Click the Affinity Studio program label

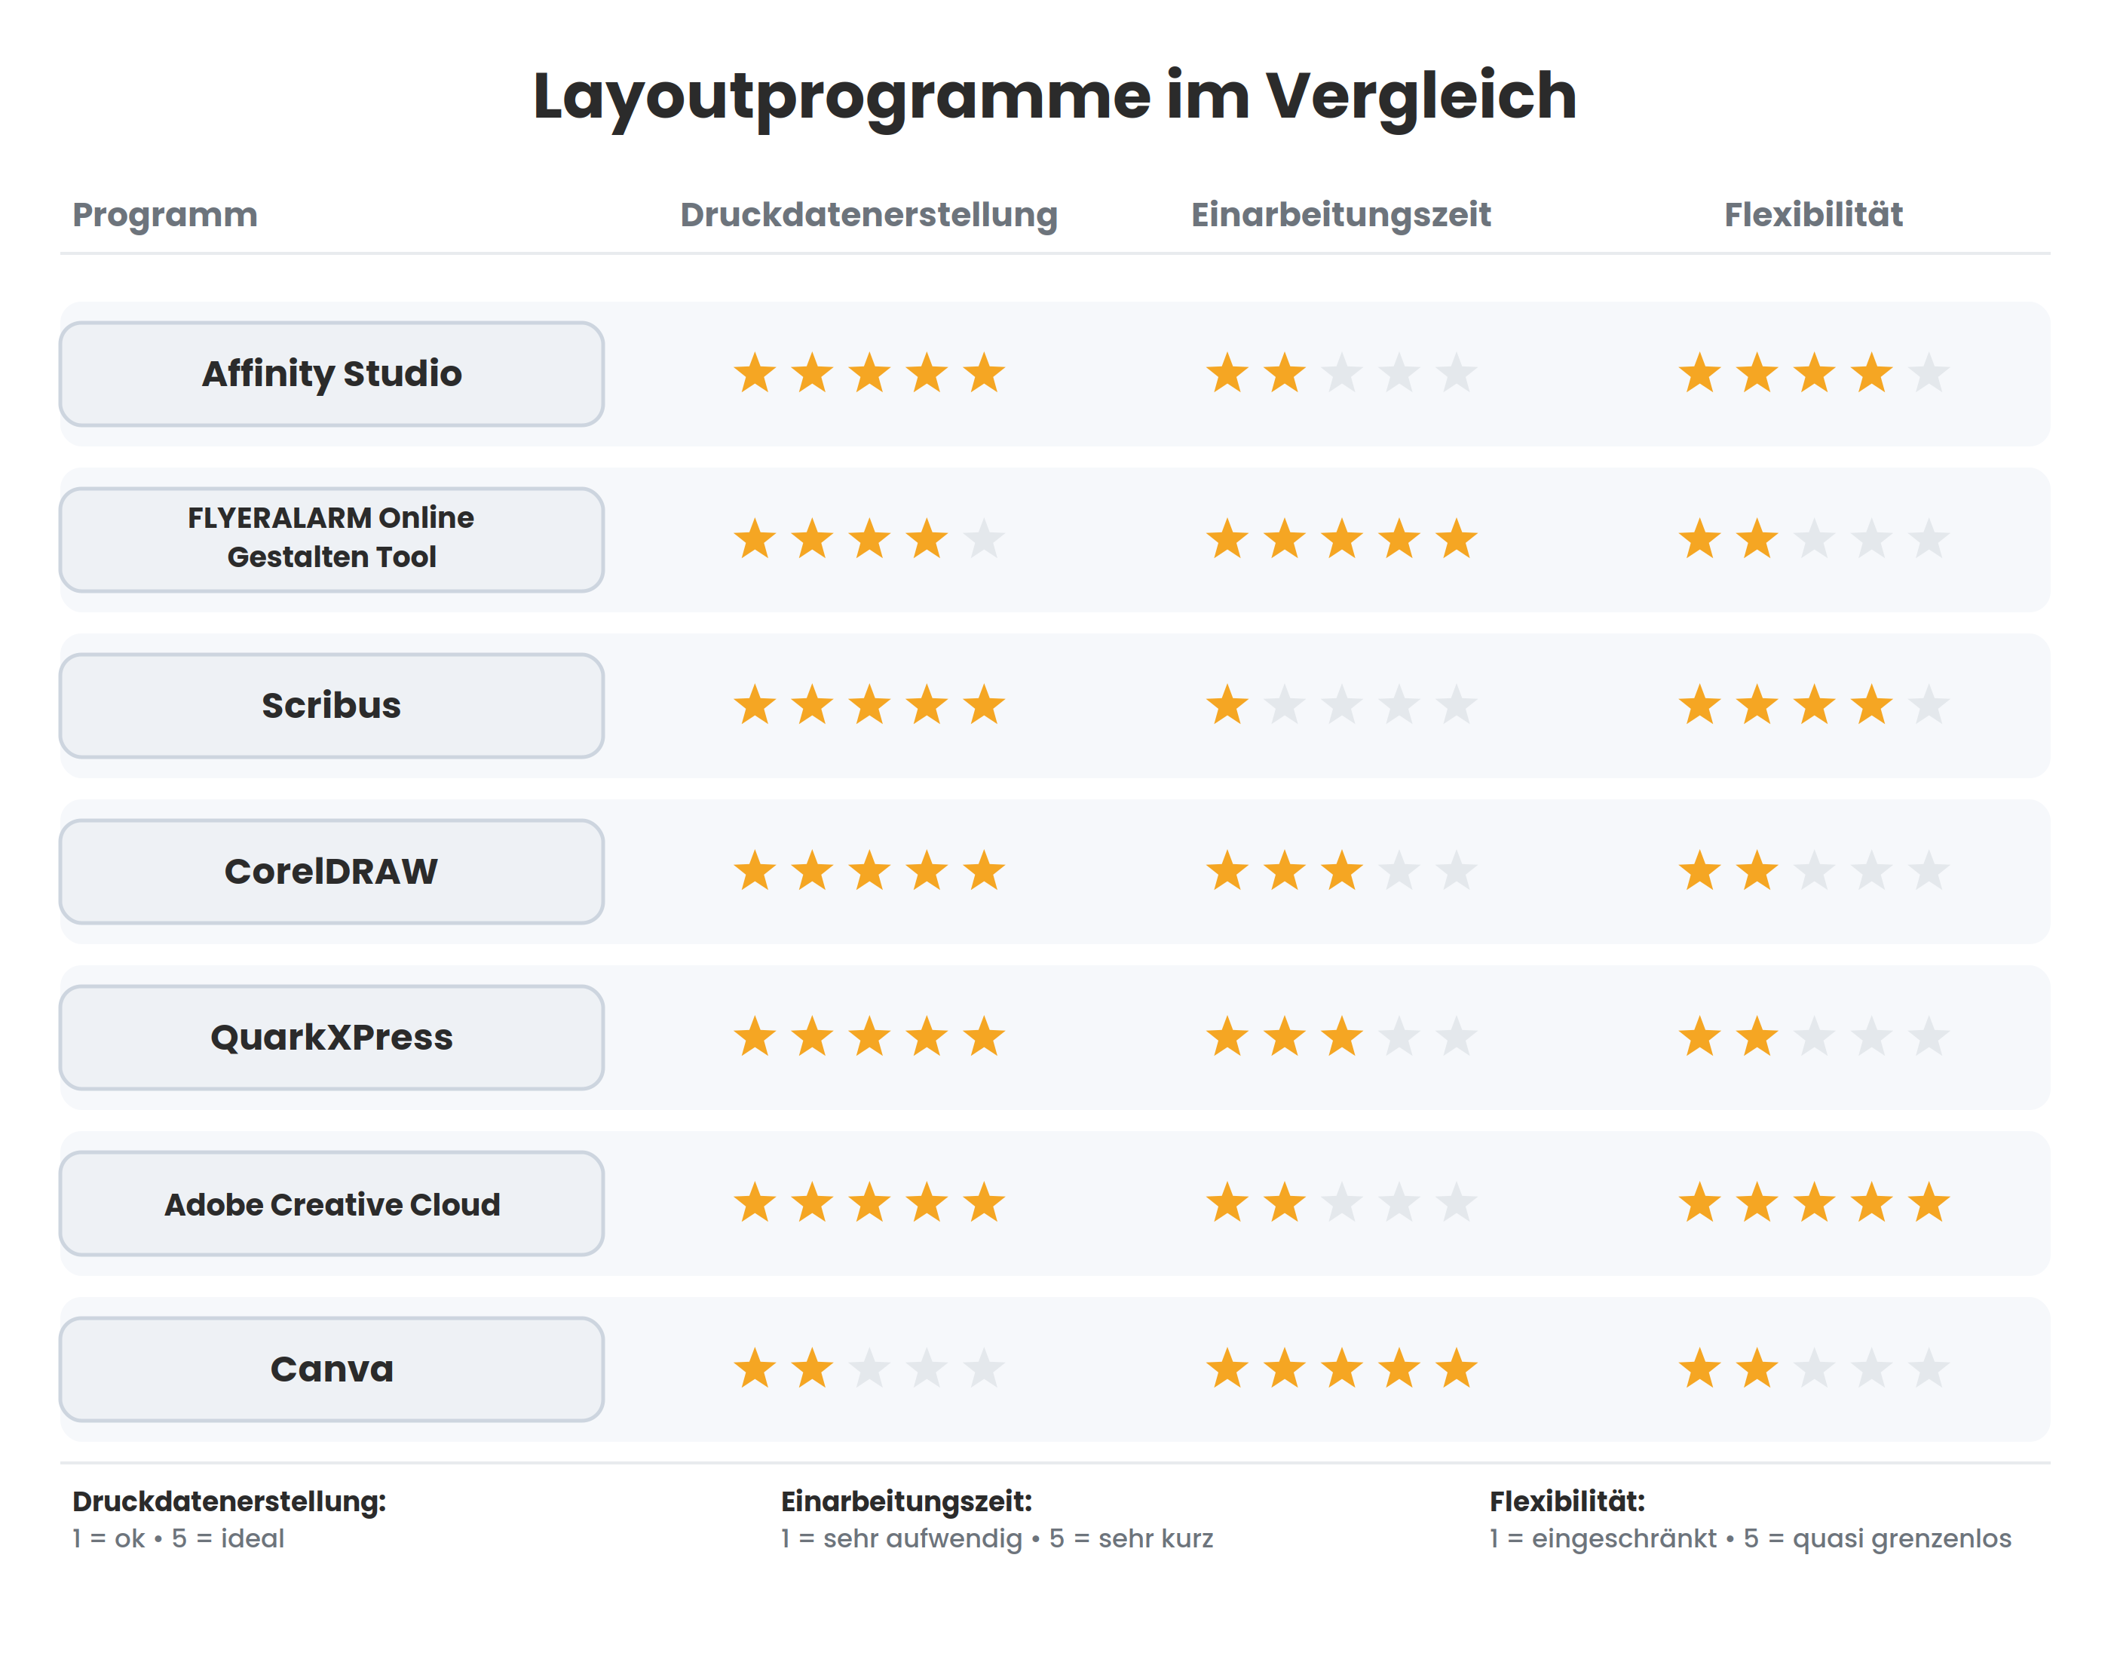click(x=331, y=374)
